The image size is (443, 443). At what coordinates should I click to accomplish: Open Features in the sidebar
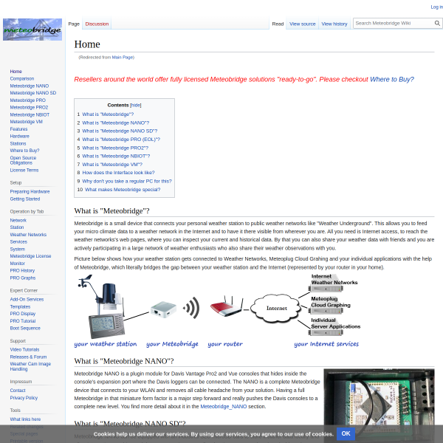point(18,129)
